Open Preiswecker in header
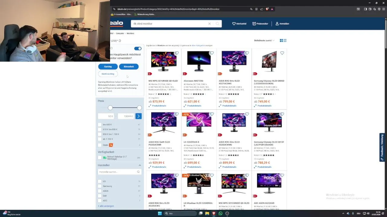Screen dimensions: 387x217 tap(260, 24)
